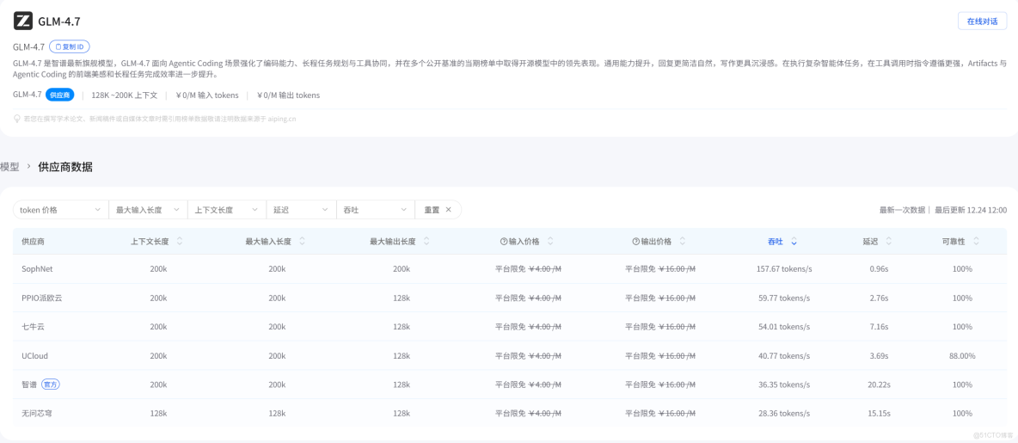Click the 54.01 tokens/s throughput value
The height and width of the screenshot is (443, 1018).
[x=783, y=327]
